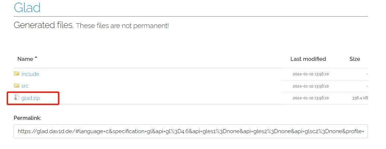386x149 pixels.
Task: Click the 336.4 kB size value
Action: point(360,98)
